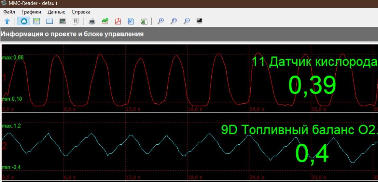Image resolution: width=378 pixels, height=182 pixels.
Task: Click the 24,0 s marker on fuel balance graph
Action: (257, 178)
